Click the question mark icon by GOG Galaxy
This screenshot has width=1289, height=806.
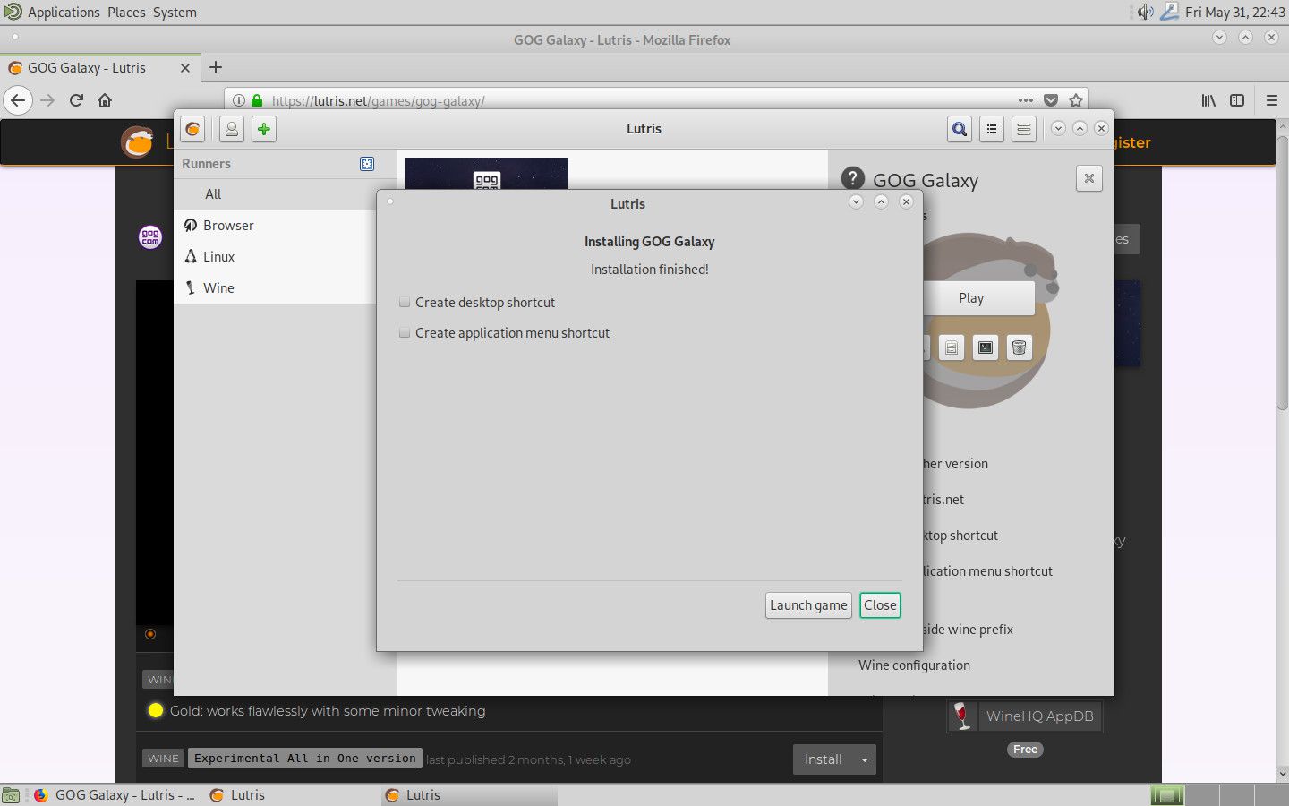point(853,178)
